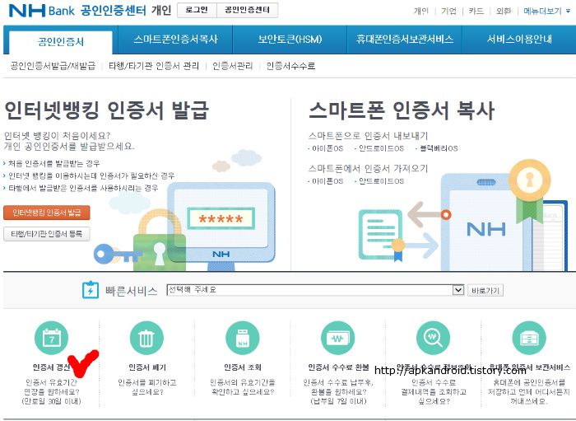This screenshot has width=576, height=421.
Task: Click the 로그인 button
Action: (x=197, y=10)
